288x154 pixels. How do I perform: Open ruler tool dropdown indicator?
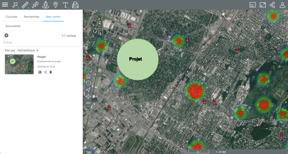tap(28, 8)
